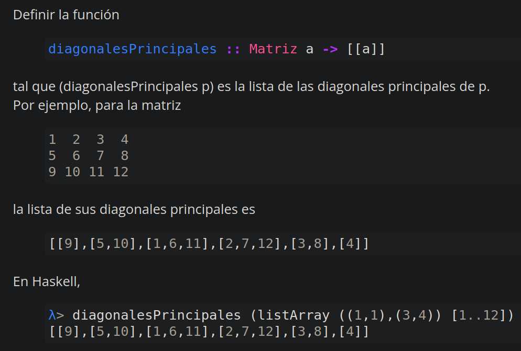This screenshot has width=521, height=351.
Task: Click the pink Matriz type name
Action: (273, 49)
